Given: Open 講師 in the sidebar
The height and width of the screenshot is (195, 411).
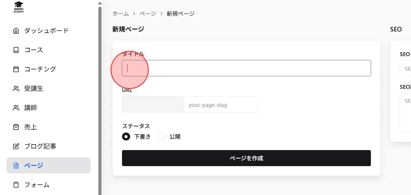Looking at the screenshot, I should [x=48, y=108].
